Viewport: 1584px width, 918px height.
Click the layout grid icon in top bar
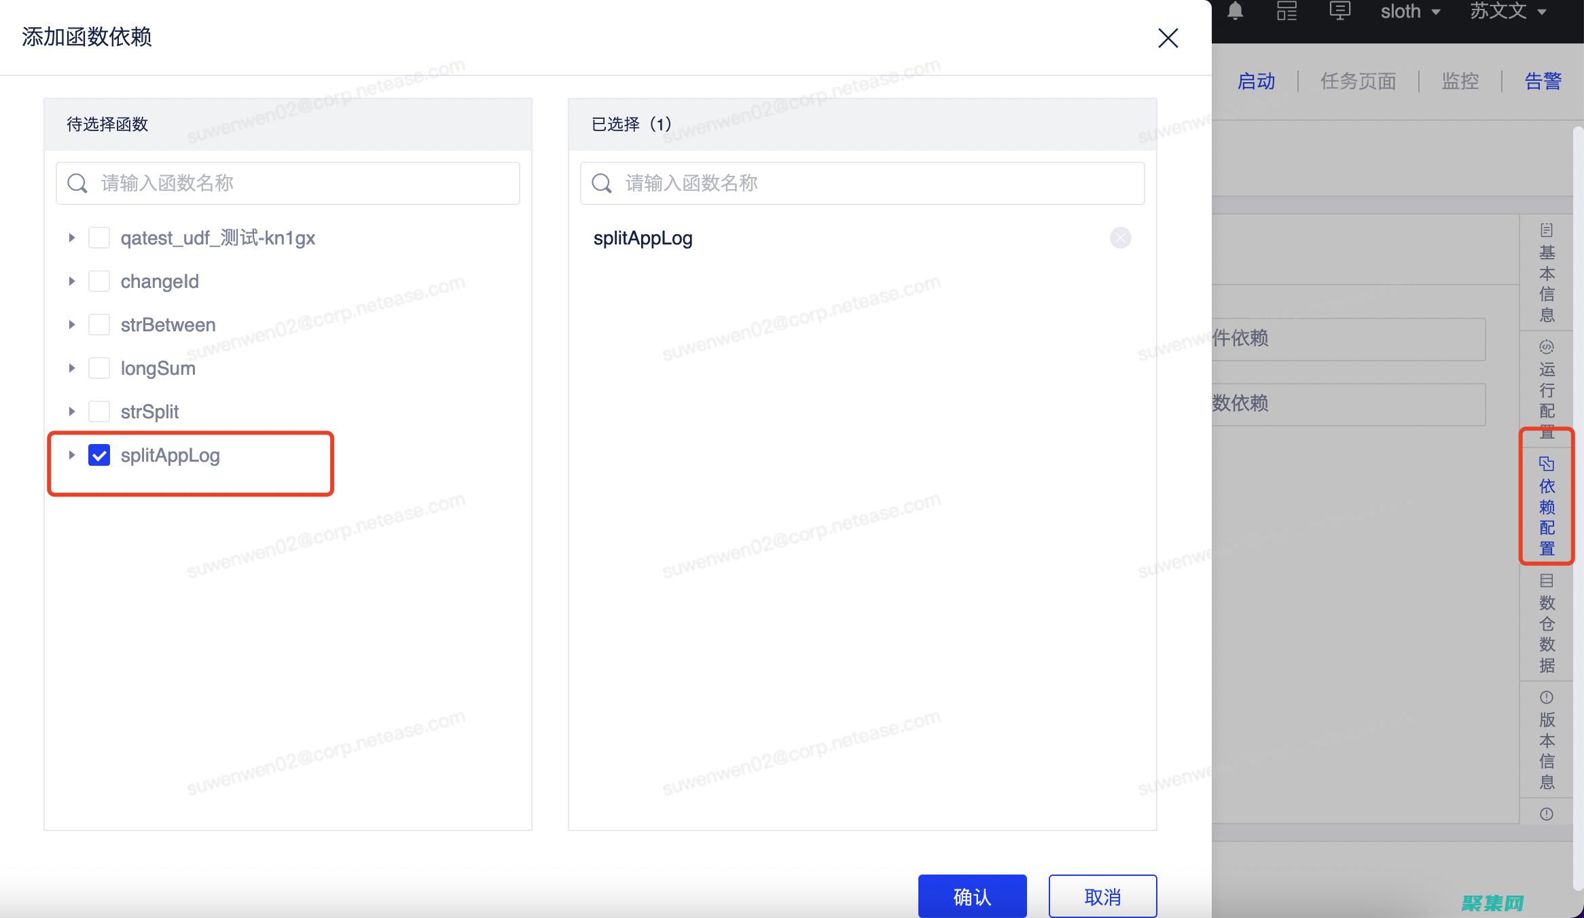(x=1286, y=11)
